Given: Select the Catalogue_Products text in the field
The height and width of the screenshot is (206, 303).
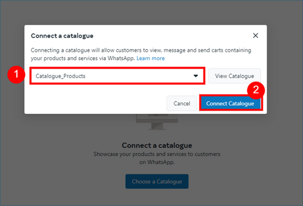Looking at the screenshot, I should pos(60,76).
